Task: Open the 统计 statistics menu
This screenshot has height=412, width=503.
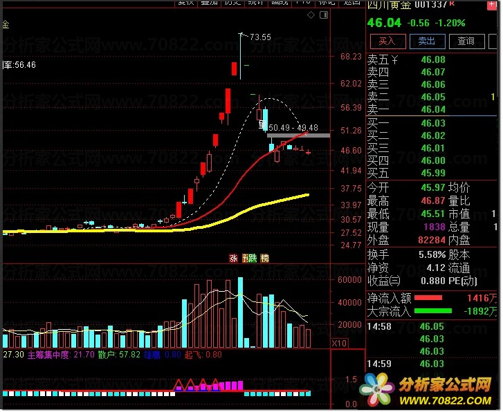Action: tap(256, 3)
